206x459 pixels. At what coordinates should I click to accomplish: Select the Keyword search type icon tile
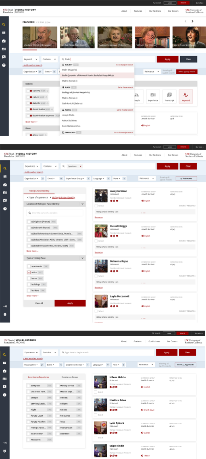pyautogui.click(x=185, y=96)
